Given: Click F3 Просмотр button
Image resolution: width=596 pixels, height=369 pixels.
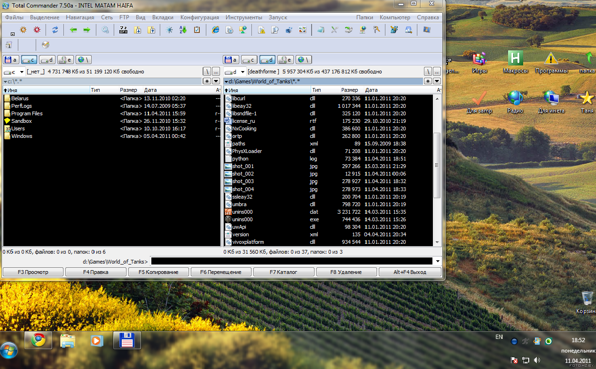Looking at the screenshot, I should click(x=33, y=272).
